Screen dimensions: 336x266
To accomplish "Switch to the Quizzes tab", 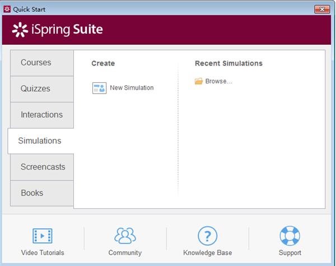I will coord(42,89).
